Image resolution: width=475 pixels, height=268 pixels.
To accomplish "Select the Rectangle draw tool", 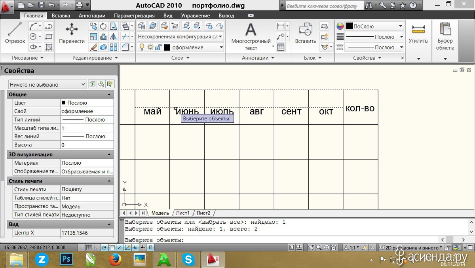I will tap(49, 37).
